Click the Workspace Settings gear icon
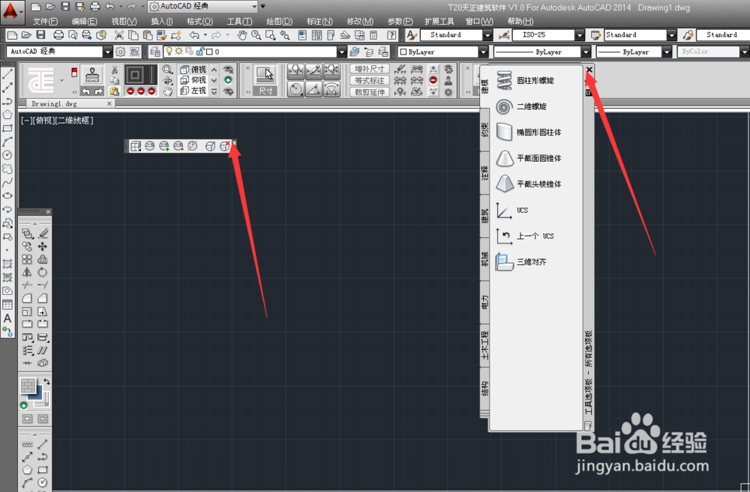The width and height of the screenshot is (750, 492). [121, 52]
